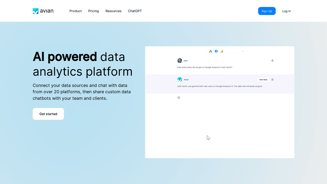This screenshot has width=327, height=184.
Task: Click the Avian chatbot avatar icon
Action: coord(180,80)
